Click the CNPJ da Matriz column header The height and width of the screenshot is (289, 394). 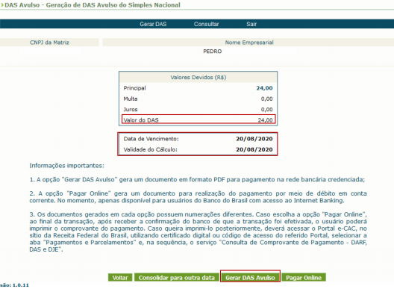[x=49, y=43]
